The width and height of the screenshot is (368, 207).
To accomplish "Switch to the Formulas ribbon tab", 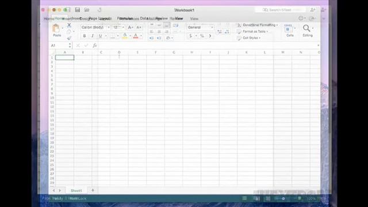I will [125, 18].
